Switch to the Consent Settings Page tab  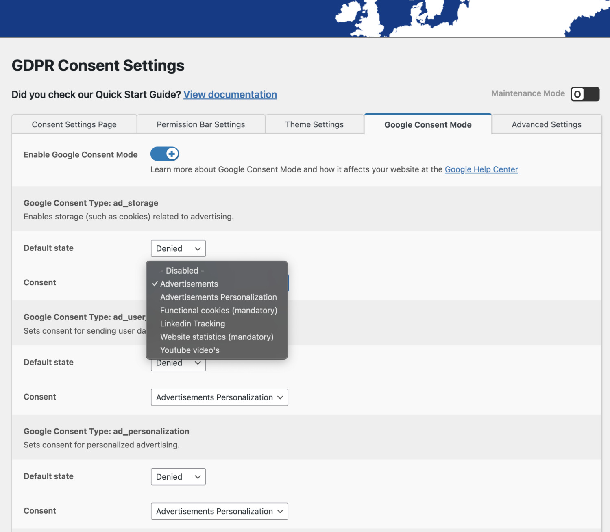74,124
